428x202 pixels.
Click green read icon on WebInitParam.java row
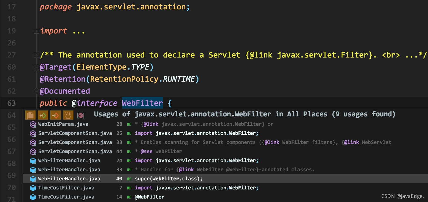pos(129,124)
